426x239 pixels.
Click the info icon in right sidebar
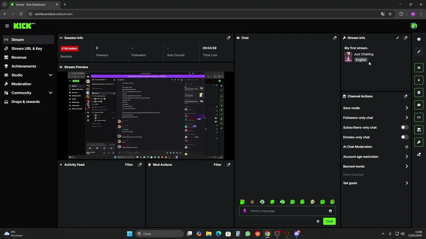[419, 39]
